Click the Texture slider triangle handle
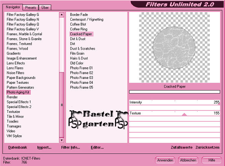 [x=184, y=114]
